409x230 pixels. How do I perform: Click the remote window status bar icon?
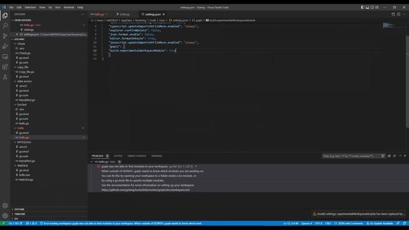(x=3, y=224)
